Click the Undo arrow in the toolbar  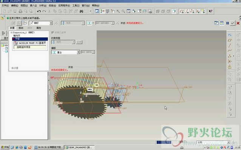[x=39, y=11]
